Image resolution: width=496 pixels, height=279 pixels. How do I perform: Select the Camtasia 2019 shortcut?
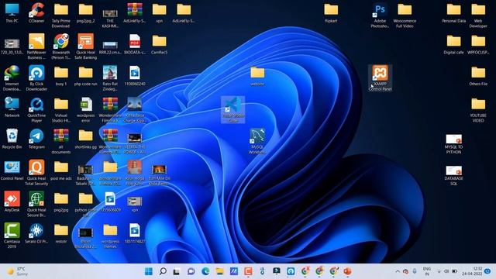(12, 236)
